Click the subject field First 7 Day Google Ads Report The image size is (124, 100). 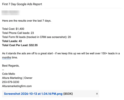click(22, 4)
